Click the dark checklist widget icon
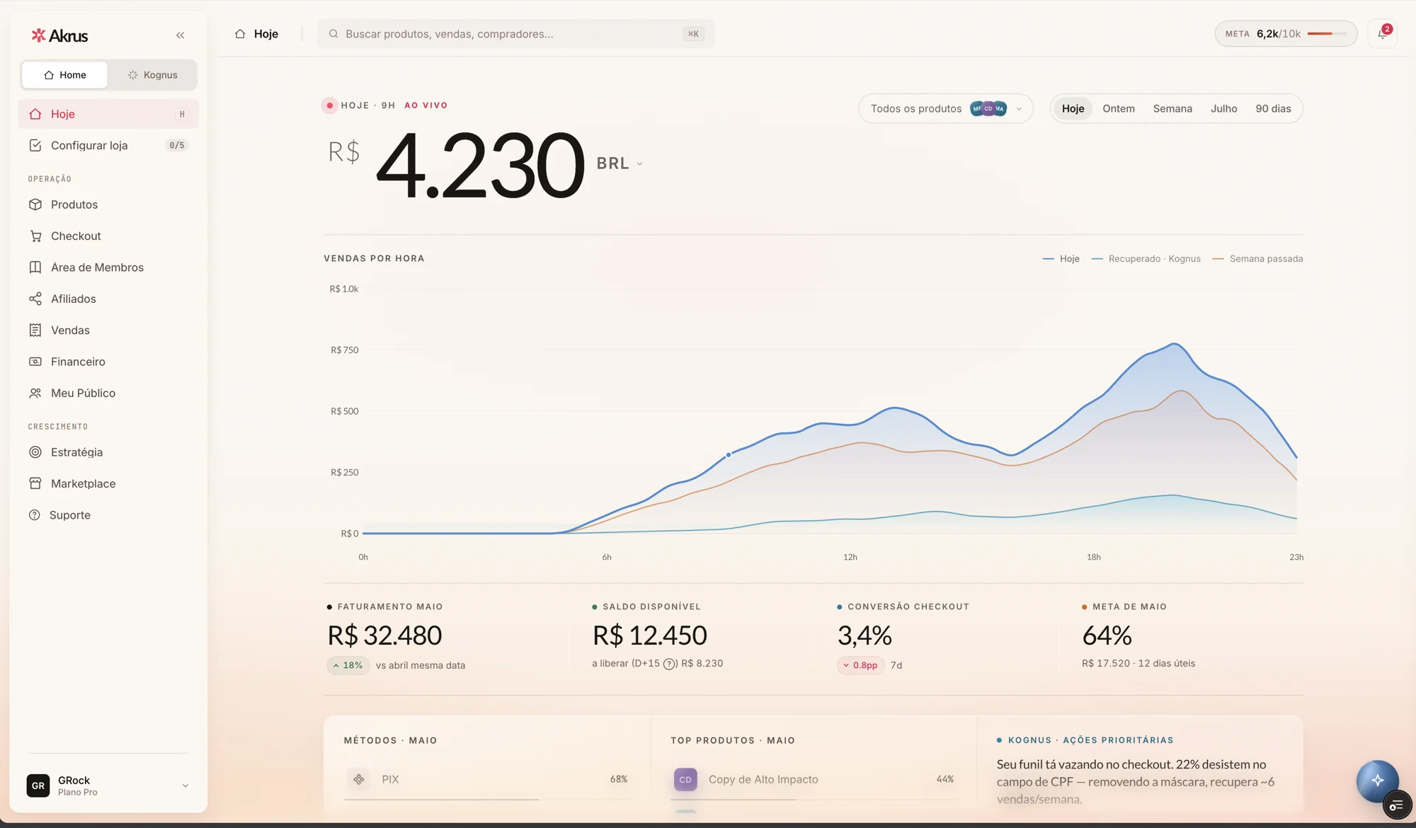 pos(1396,805)
